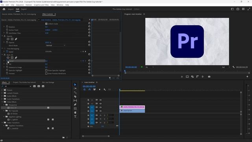
Task: Open the Sequence menu
Action: [x=20, y=5]
